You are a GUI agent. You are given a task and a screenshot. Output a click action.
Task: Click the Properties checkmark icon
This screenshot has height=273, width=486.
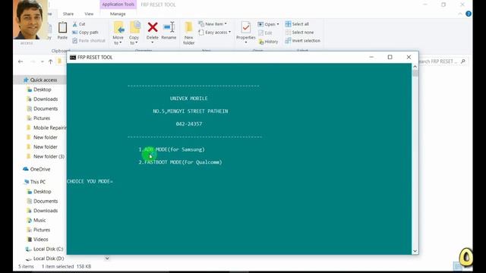pos(246,27)
